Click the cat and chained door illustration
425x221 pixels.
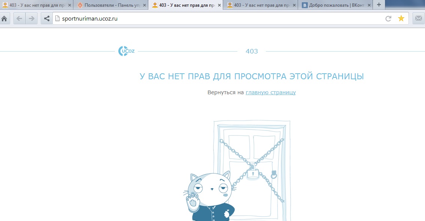click(x=240, y=172)
